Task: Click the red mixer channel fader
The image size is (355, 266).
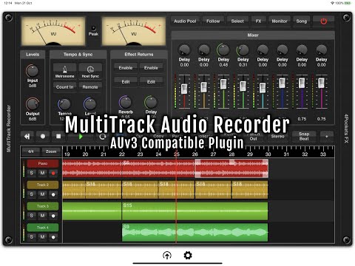Action: point(184,89)
